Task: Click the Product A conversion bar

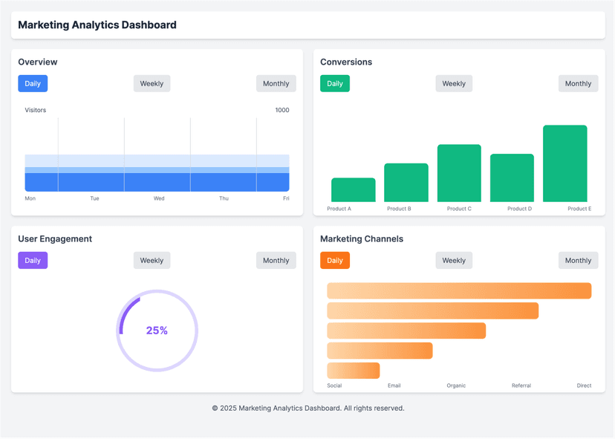Action: 353,191
